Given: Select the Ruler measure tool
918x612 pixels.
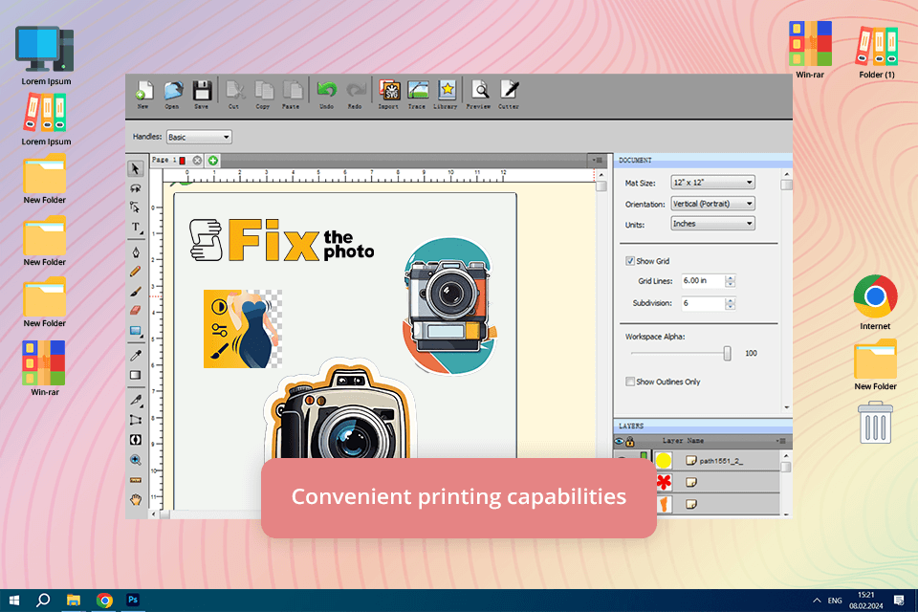Looking at the screenshot, I should [x=135, y=480].
